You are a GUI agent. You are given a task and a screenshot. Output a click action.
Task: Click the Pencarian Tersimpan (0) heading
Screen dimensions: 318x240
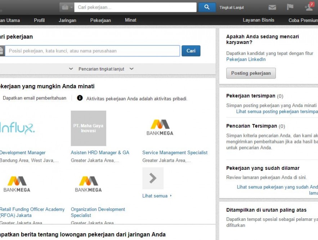[x=256, y=126]
